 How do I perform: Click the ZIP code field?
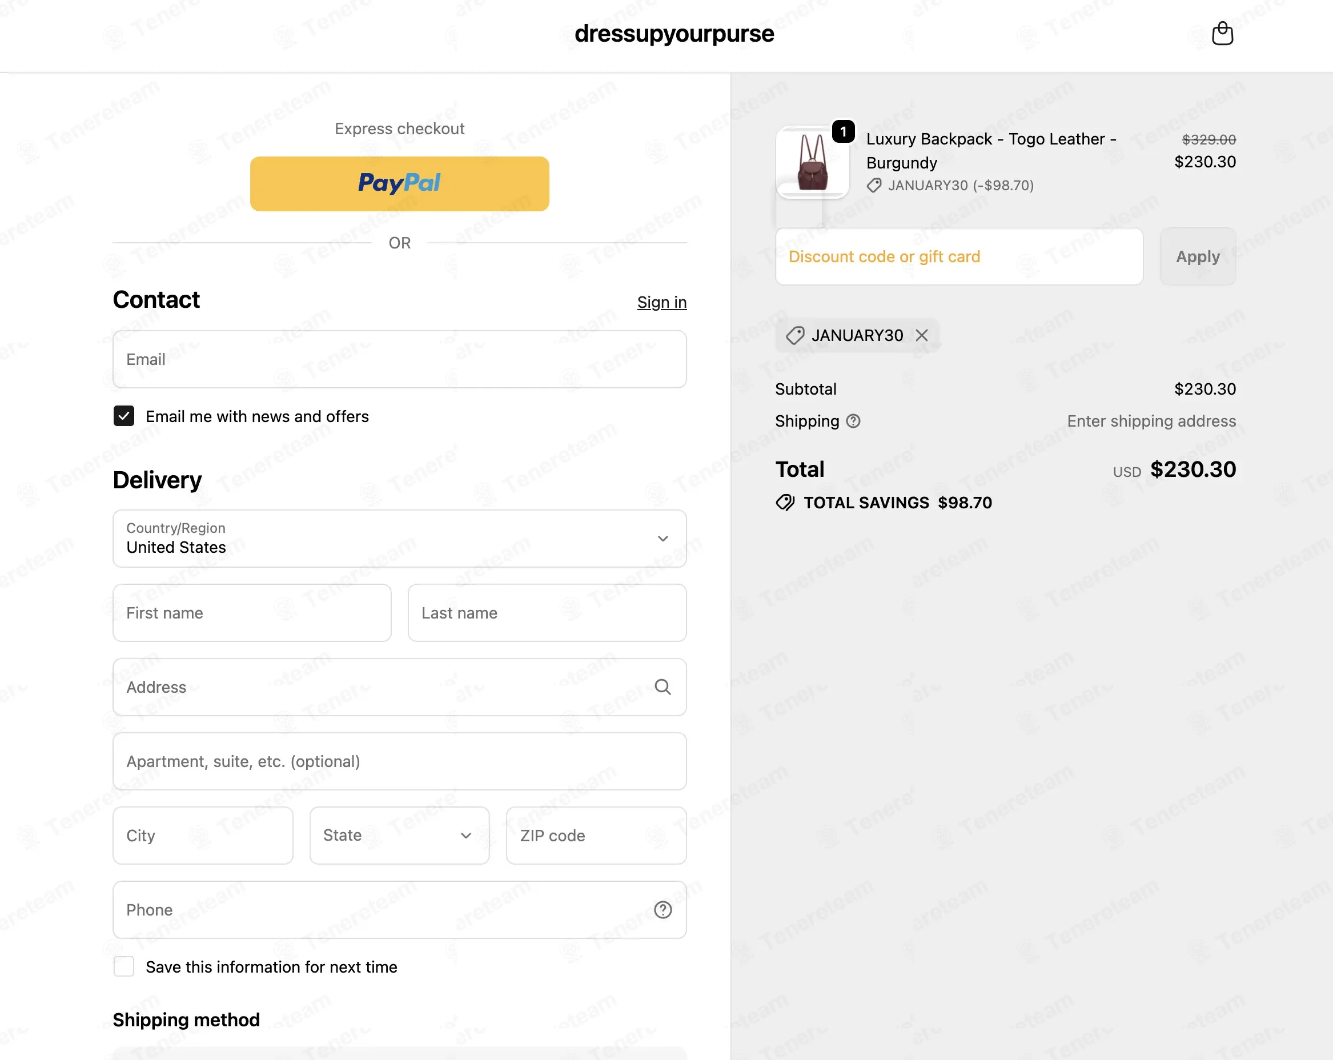pyautogui.click(x=596, y=836)
